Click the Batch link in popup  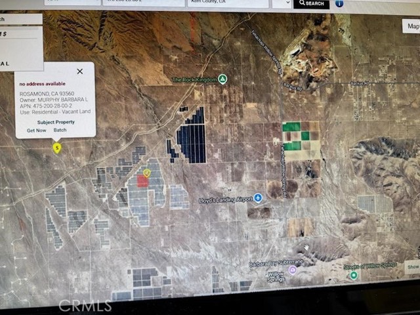tap(60, 130)
